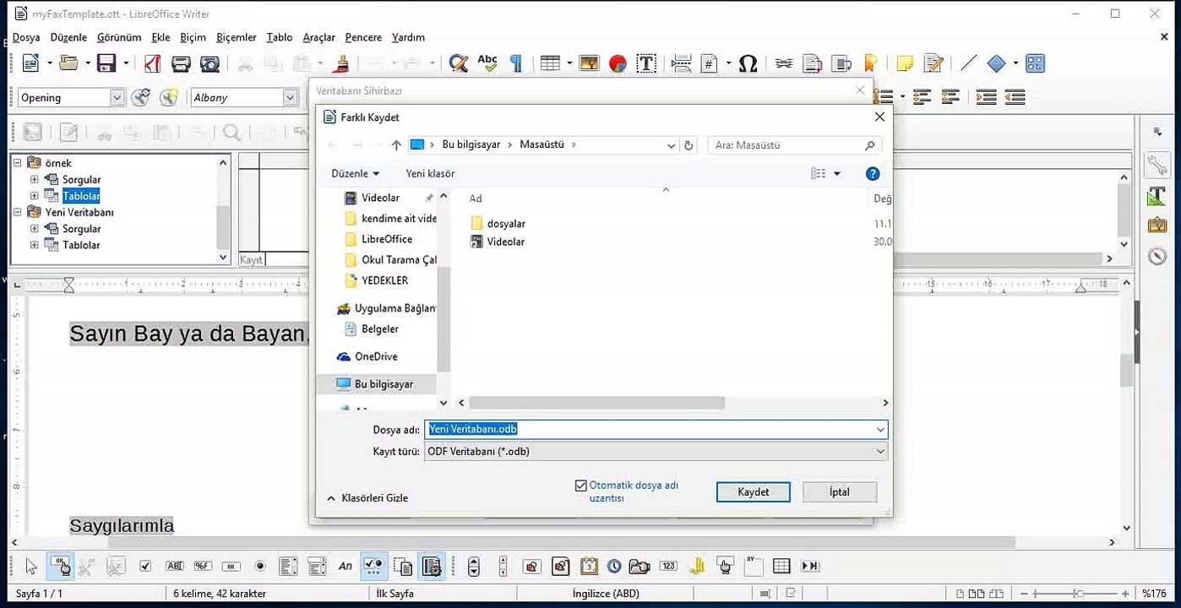Click Insert Chart pie icon

(x=618, y=63)
